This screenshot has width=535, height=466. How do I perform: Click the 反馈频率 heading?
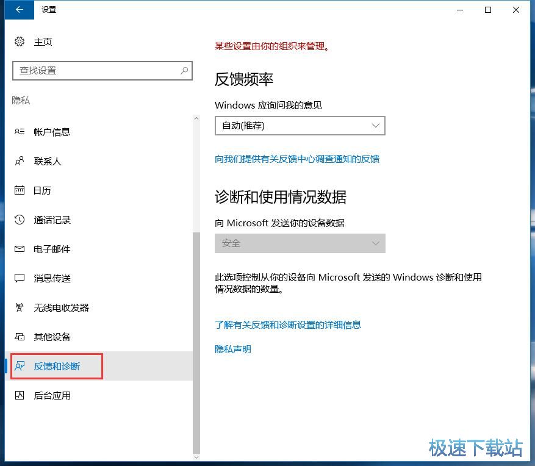(x=243, y=79)
